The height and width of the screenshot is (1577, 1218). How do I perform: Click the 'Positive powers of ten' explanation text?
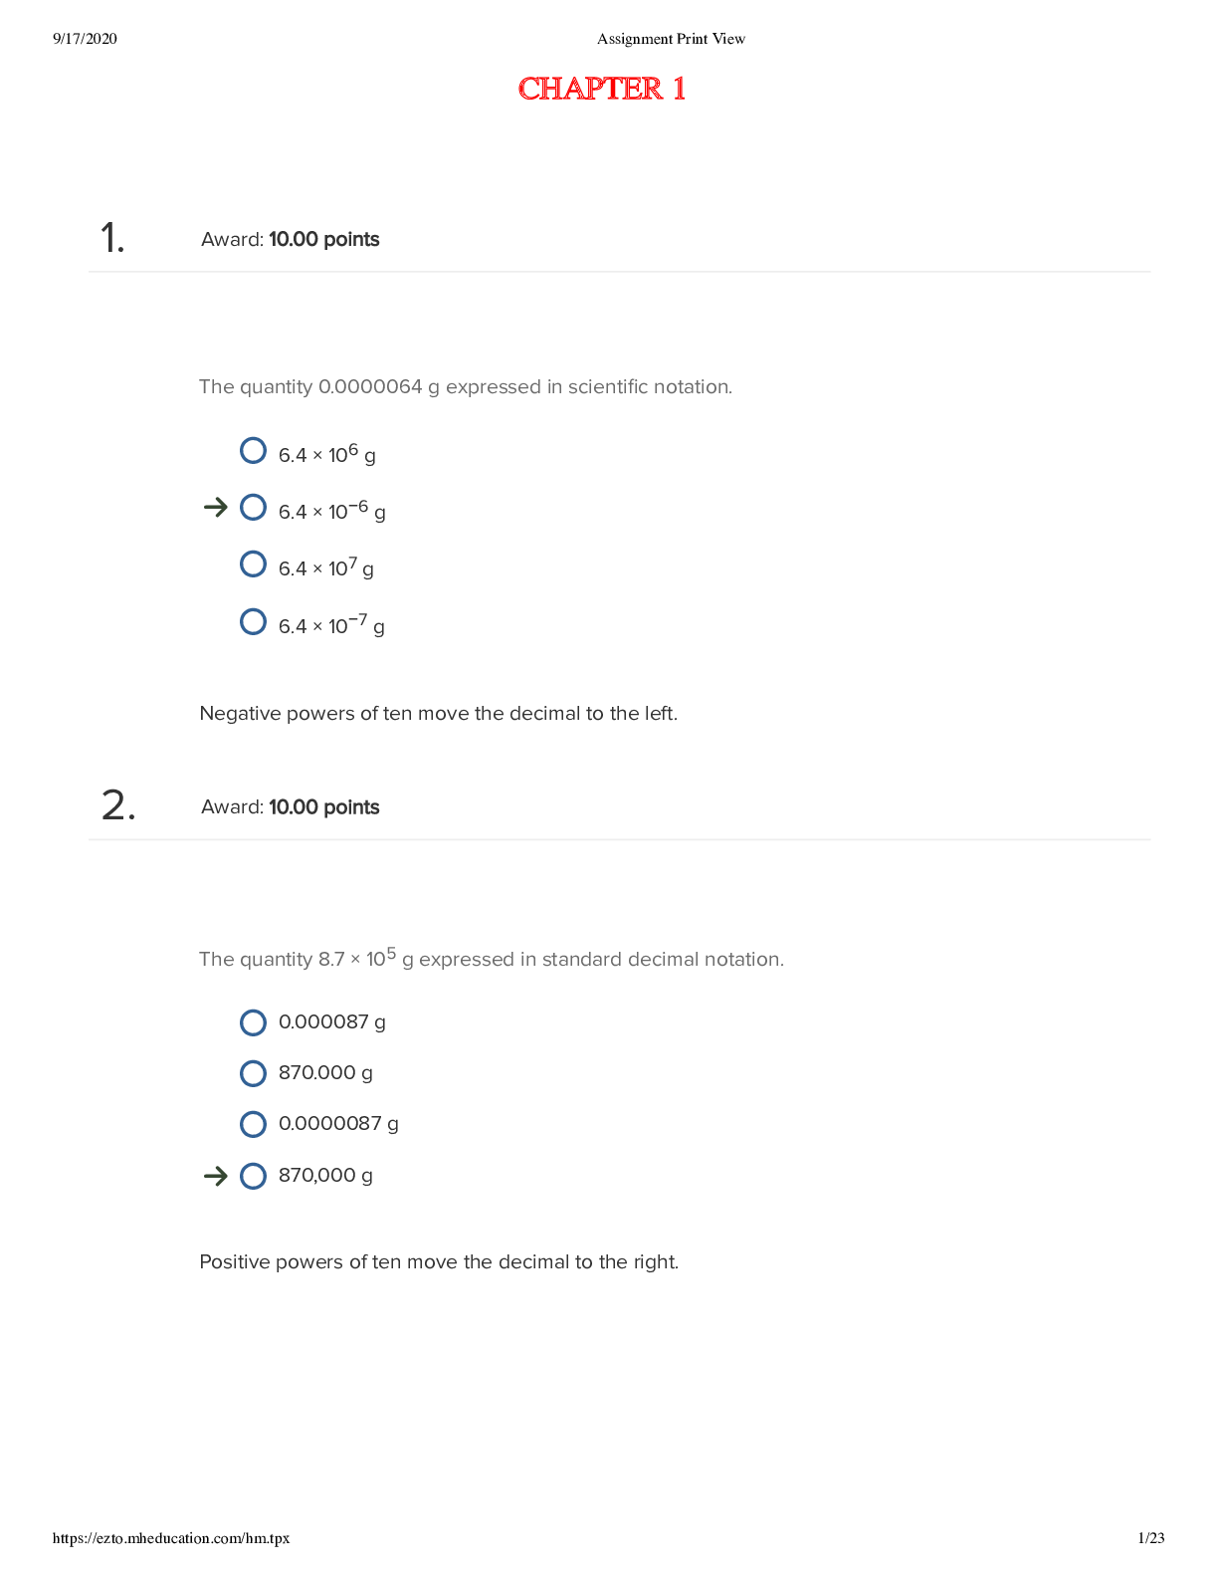tap(439, 1262)
